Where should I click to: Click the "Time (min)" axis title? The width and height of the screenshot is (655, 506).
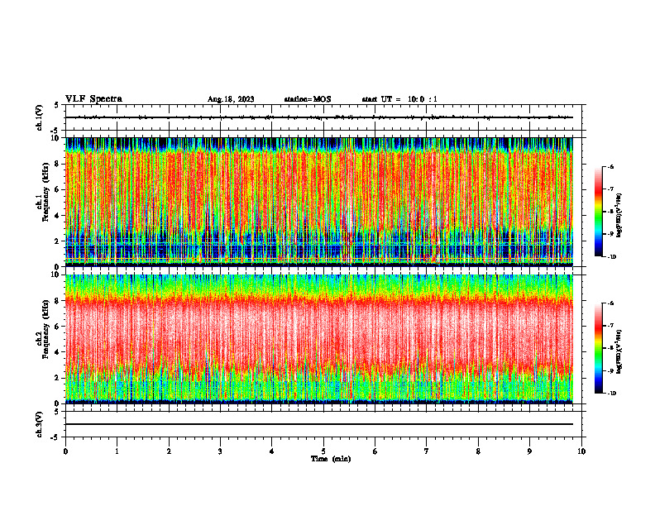point(331,459)
